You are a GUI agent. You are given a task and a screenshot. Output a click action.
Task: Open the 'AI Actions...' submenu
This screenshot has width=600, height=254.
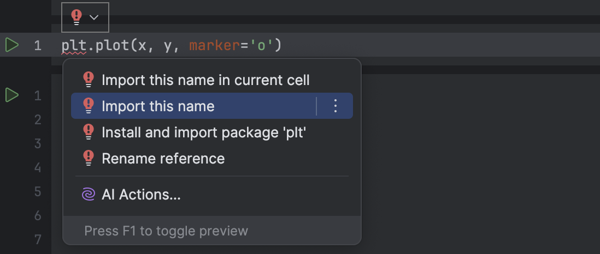click(x=141, y=195)
